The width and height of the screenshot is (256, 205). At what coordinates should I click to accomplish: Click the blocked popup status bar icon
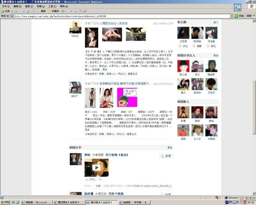click(217, 198)
